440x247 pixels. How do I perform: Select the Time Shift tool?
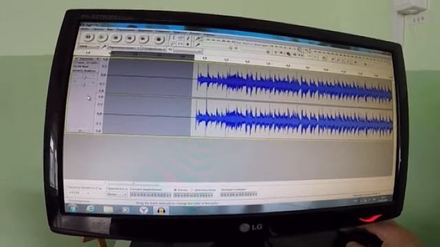pyautogui.click(x=181, y=44)
